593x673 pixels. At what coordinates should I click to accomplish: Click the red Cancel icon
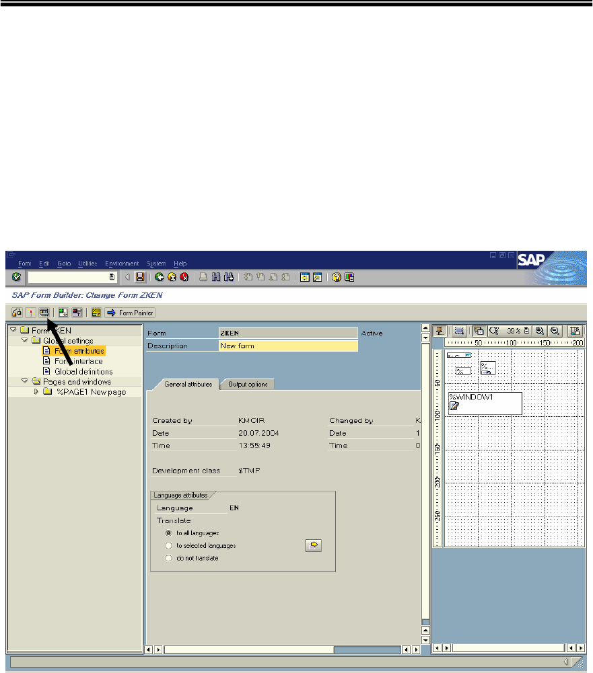184,277
